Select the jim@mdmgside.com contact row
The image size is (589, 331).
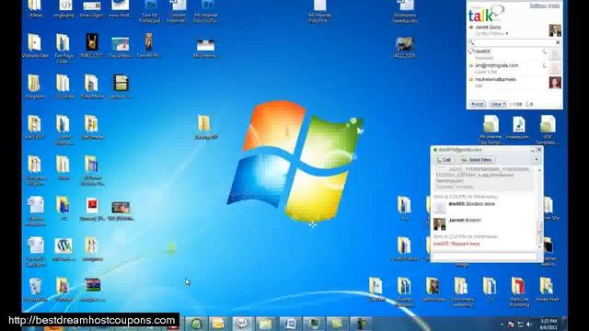coord(514,68)
